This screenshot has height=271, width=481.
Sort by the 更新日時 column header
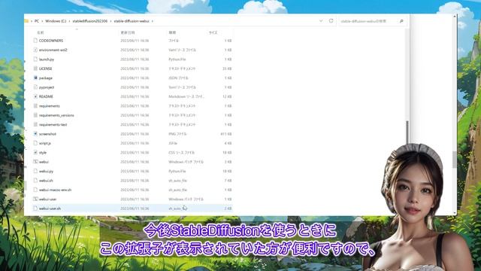pos(127,32)
